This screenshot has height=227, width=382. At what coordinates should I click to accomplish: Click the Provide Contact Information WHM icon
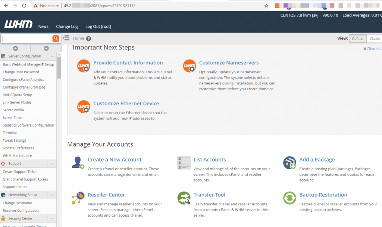pyautogui.click(x=84, y=66)
